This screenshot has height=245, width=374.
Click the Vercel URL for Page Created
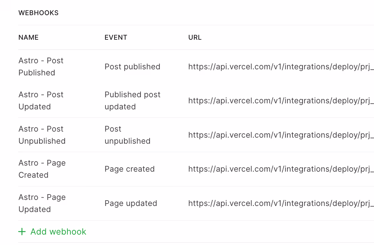tap(281, 169)
